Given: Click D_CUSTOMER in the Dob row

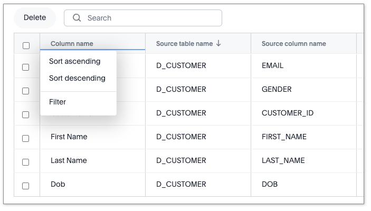Looking at the screenshot, I should [181, 184].
